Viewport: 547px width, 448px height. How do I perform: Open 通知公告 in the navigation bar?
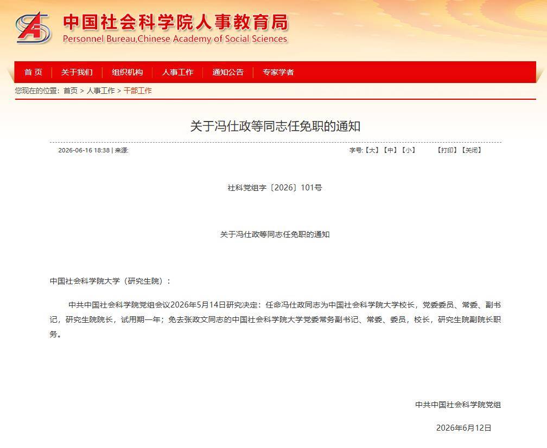[228, 72]
